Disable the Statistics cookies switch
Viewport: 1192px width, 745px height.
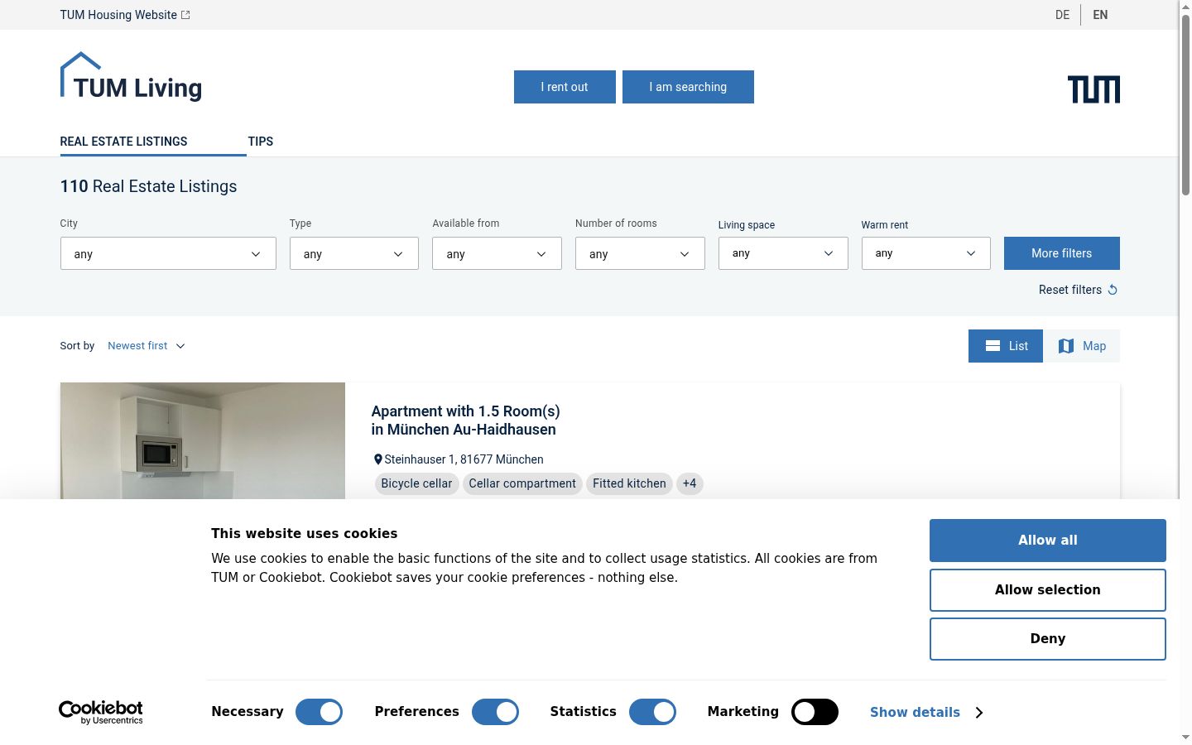point(652,712)
